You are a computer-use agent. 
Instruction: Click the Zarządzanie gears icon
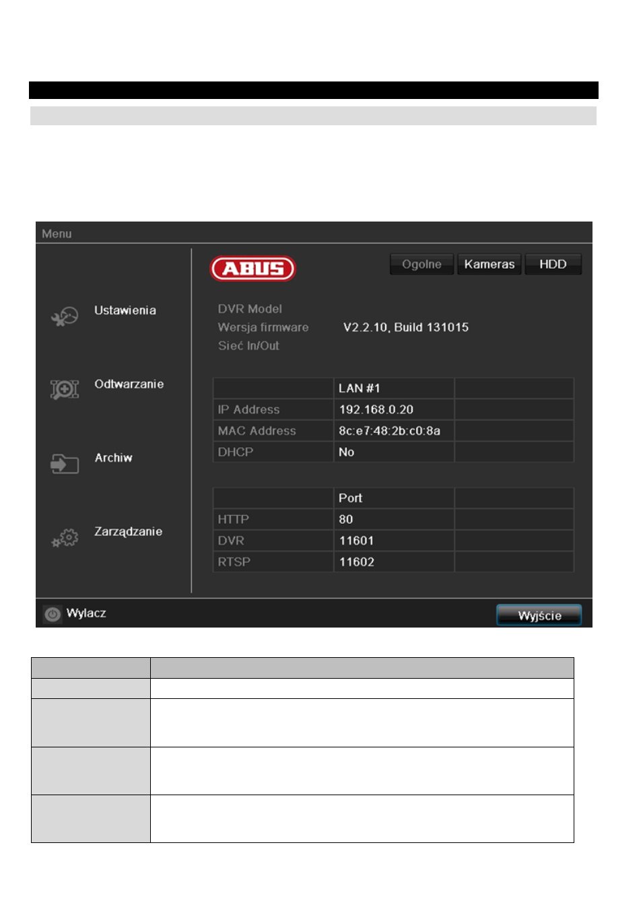coord(65,538)
